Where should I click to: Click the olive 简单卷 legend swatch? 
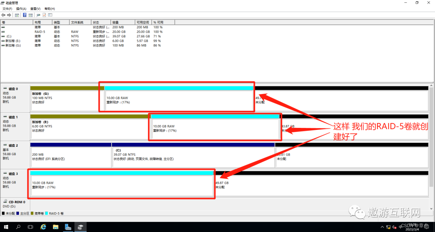[32, 214]
